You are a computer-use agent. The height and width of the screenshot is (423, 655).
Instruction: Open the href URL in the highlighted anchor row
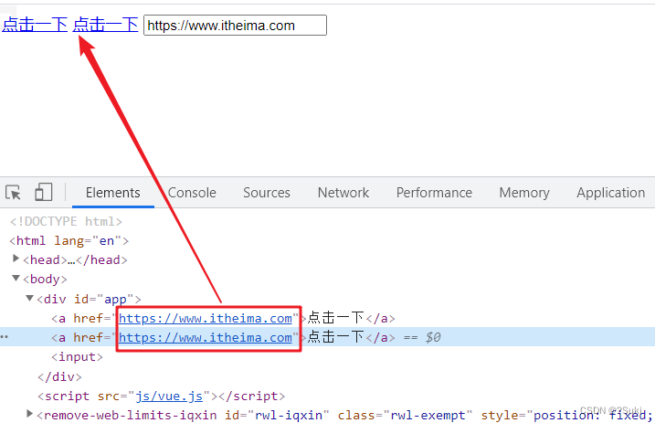click(x=206, y=337)
